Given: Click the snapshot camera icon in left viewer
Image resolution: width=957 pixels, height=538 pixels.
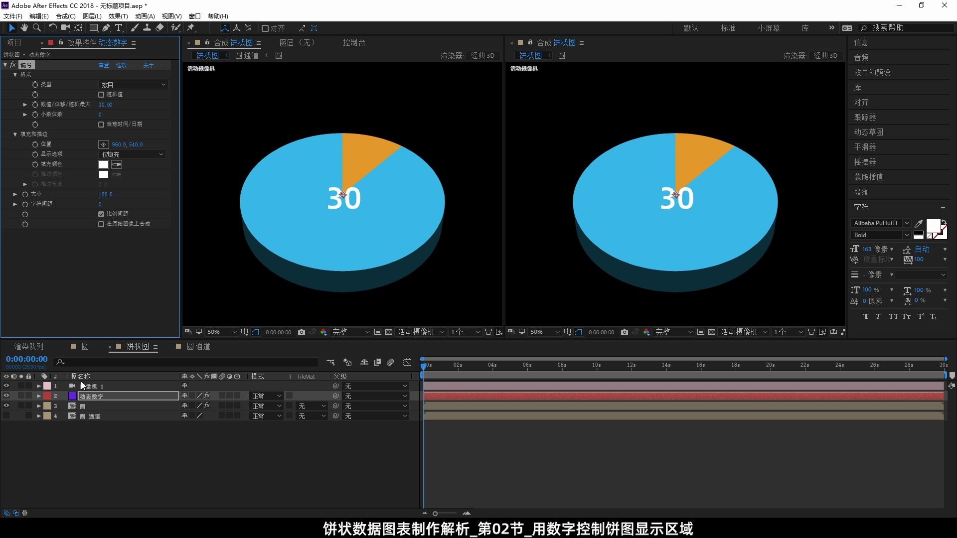Looking at the screenshot, I should [302, 332].
